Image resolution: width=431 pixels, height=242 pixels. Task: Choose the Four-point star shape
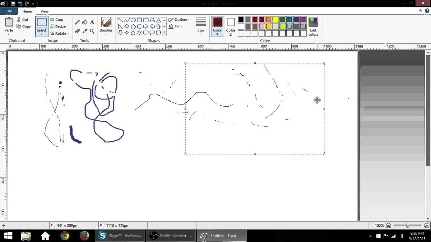coord(127,33)
